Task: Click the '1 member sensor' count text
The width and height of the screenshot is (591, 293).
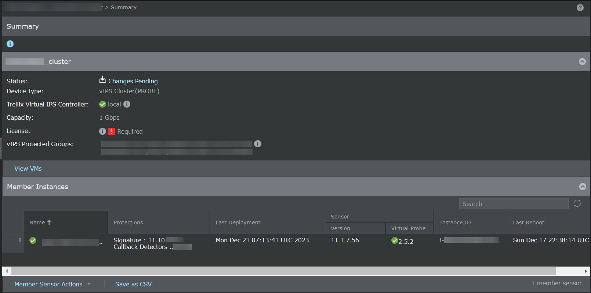Action: (556, 283)
